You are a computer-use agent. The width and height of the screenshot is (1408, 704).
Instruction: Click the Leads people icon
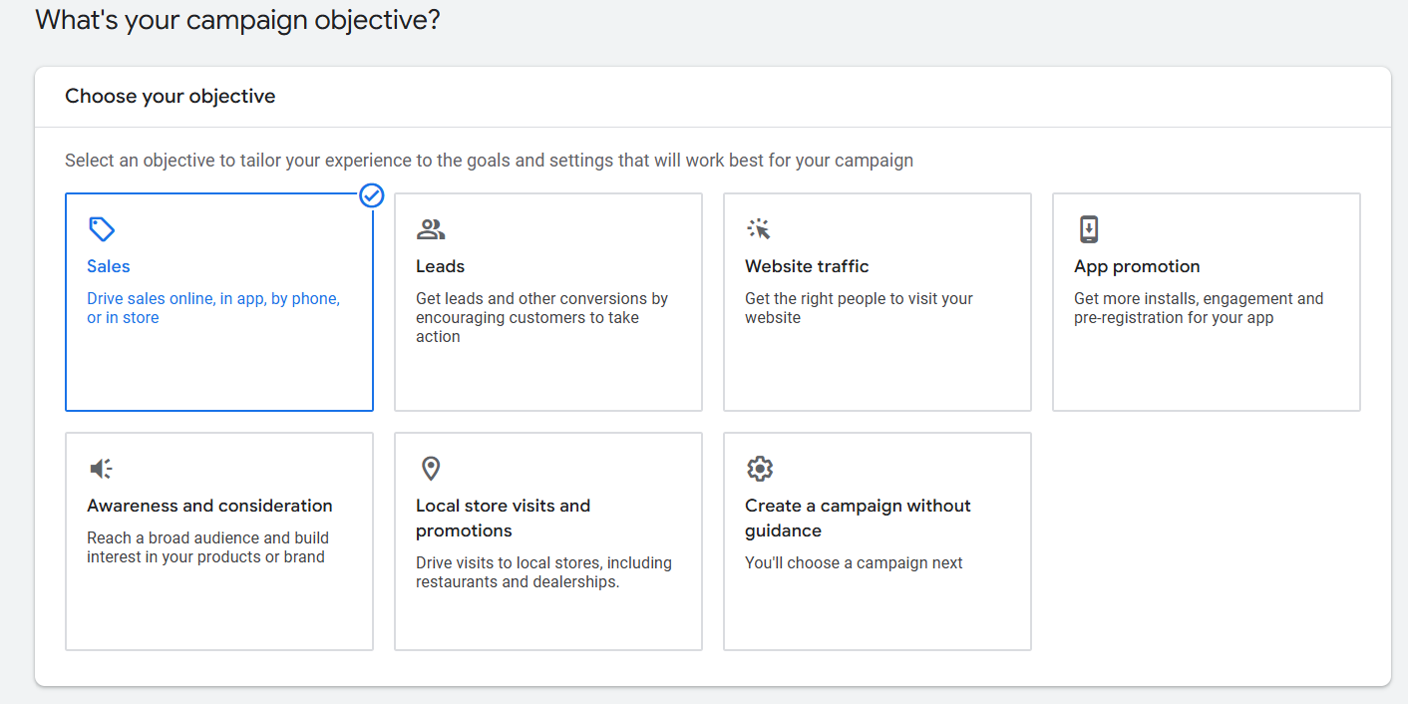431,229
